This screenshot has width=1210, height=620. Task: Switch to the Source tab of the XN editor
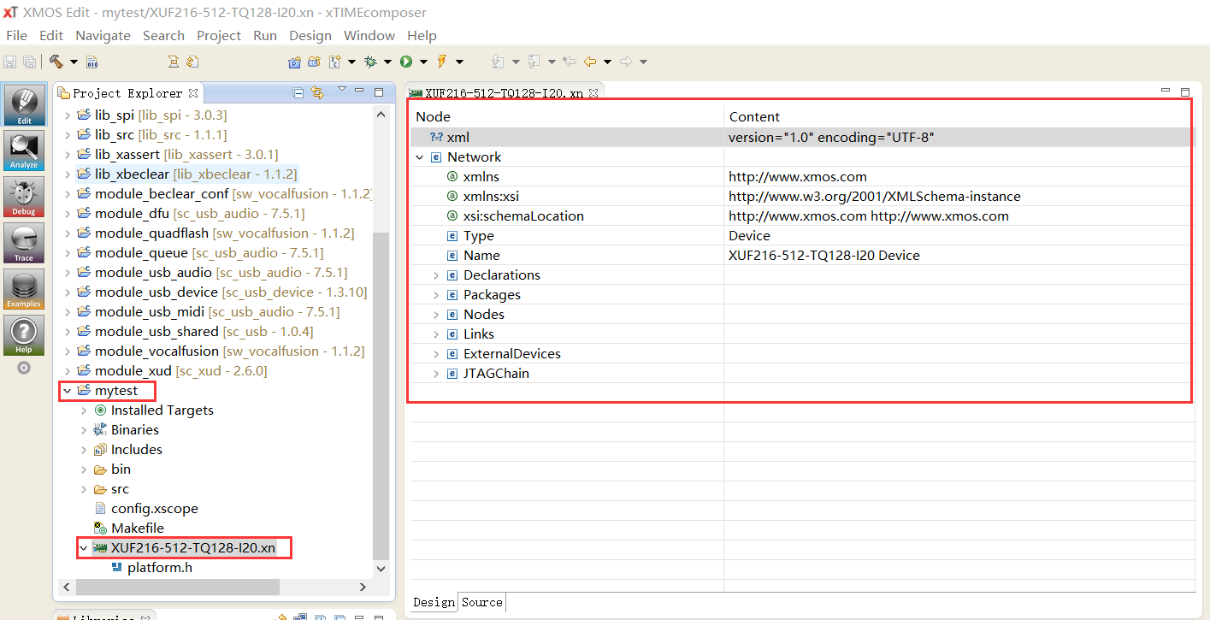pos(481,602)
